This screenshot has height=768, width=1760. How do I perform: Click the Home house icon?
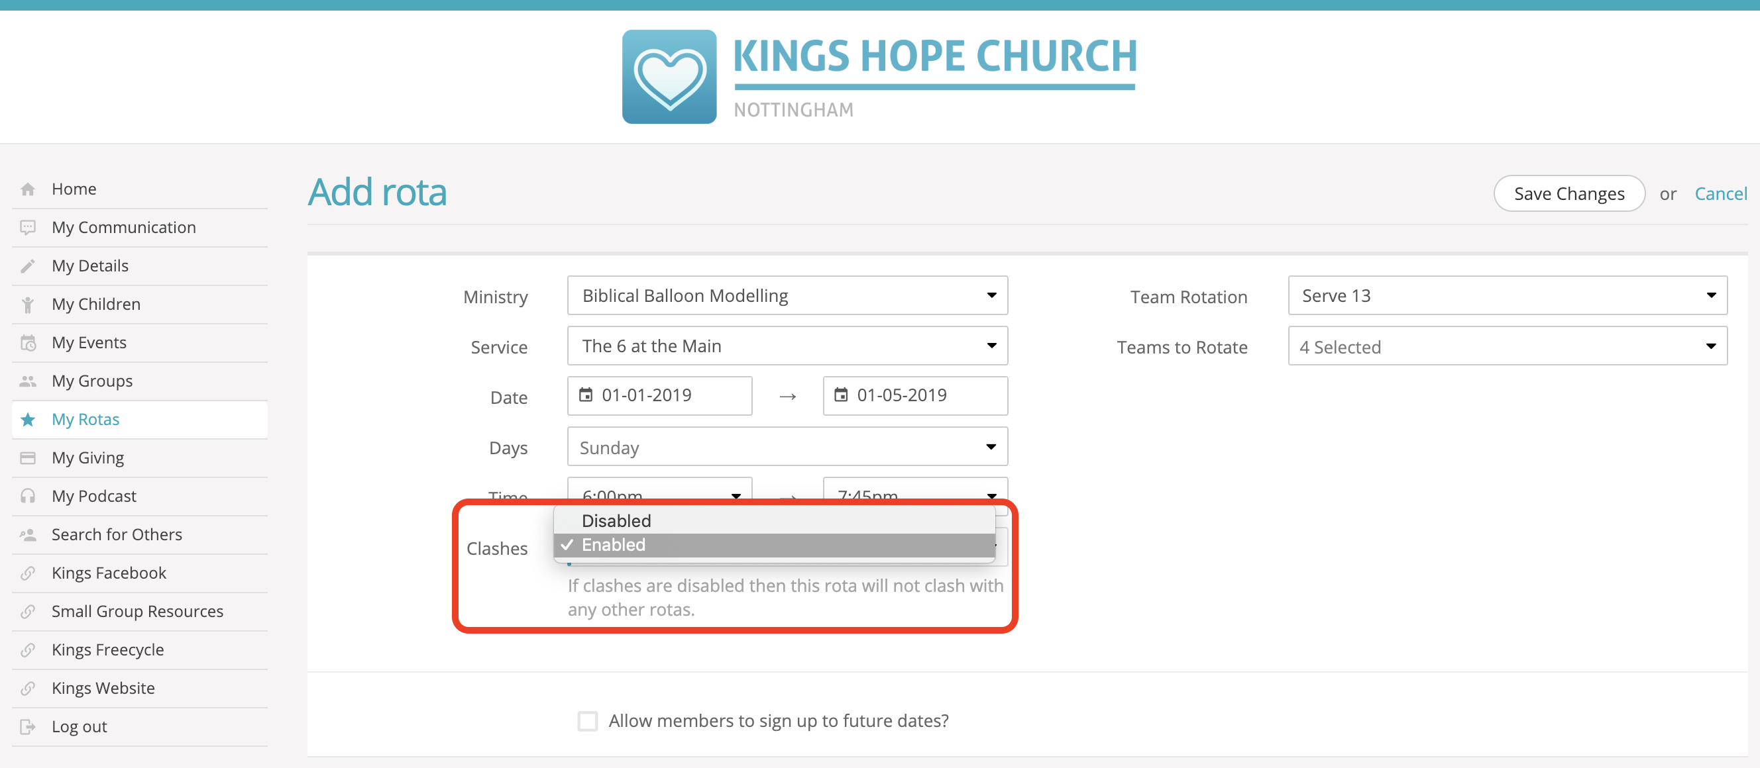pyautogui.click(x=28, y=189)
